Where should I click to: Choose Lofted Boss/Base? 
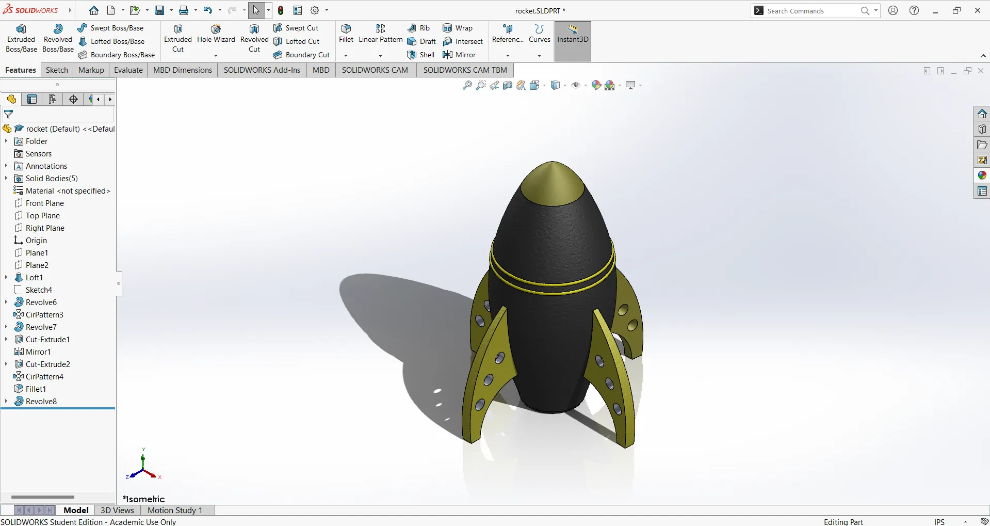pos(111,41)
